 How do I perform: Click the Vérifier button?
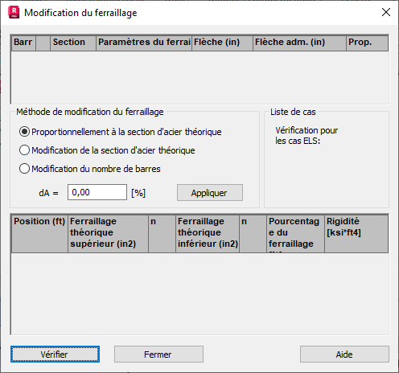pyautogui.click(x=55, y=355)
